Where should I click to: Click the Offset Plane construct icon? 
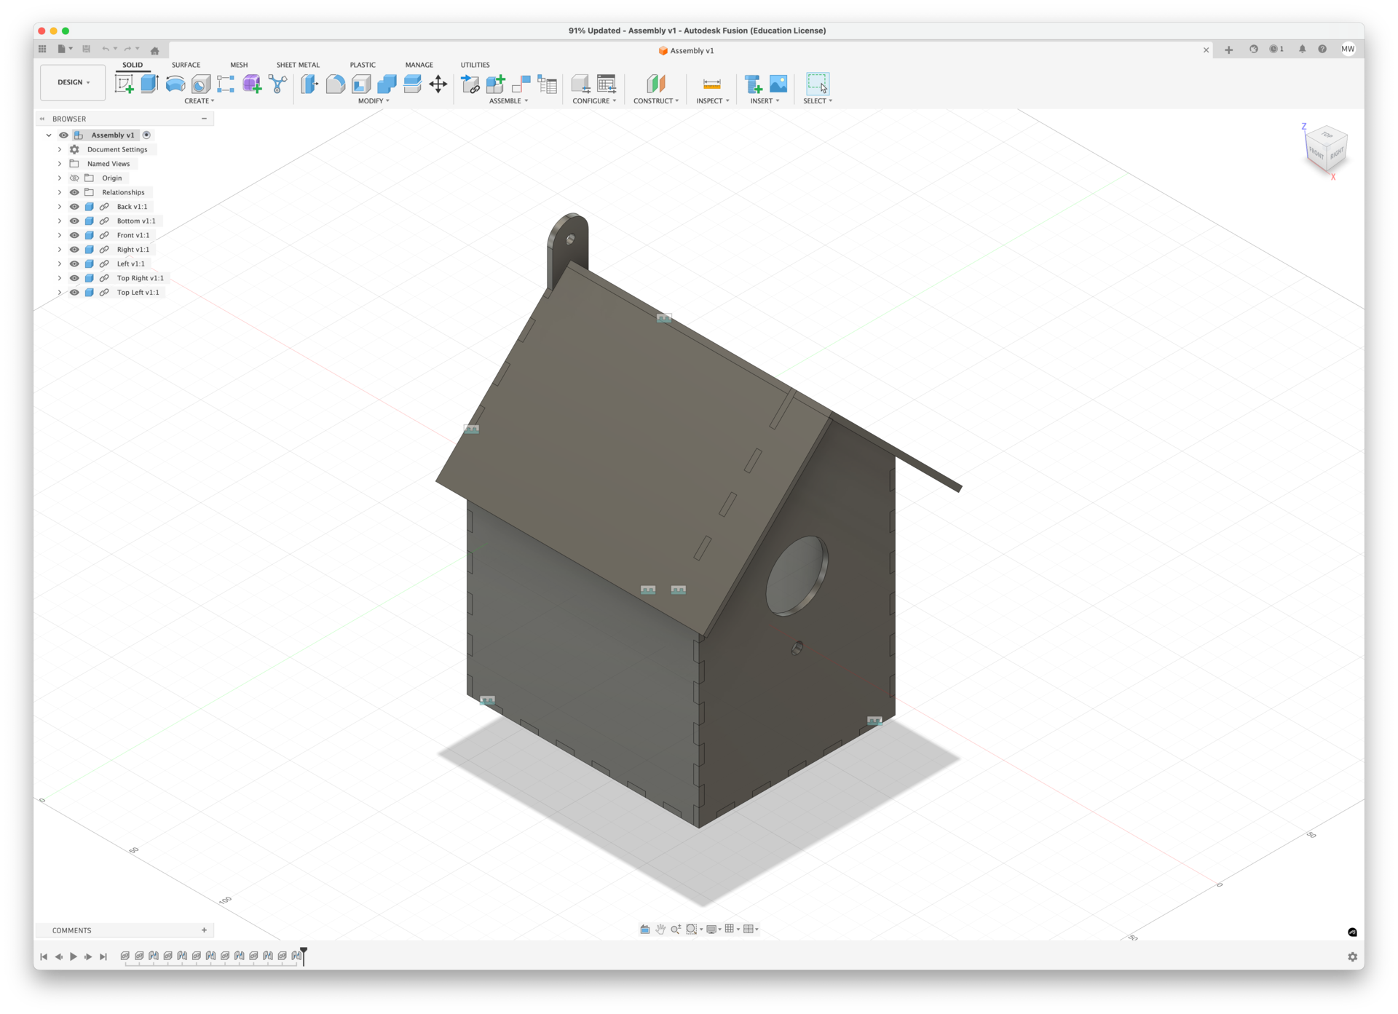pyautogui.click(x=655, y=84)
